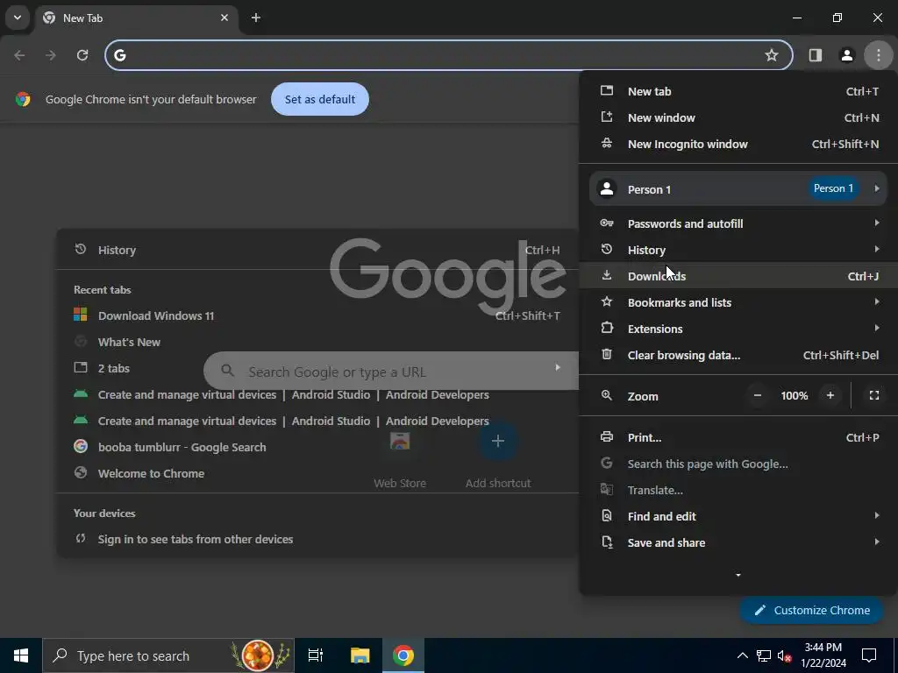
Task: Choose New tab from Chrome menu
Action: (738, 91)
